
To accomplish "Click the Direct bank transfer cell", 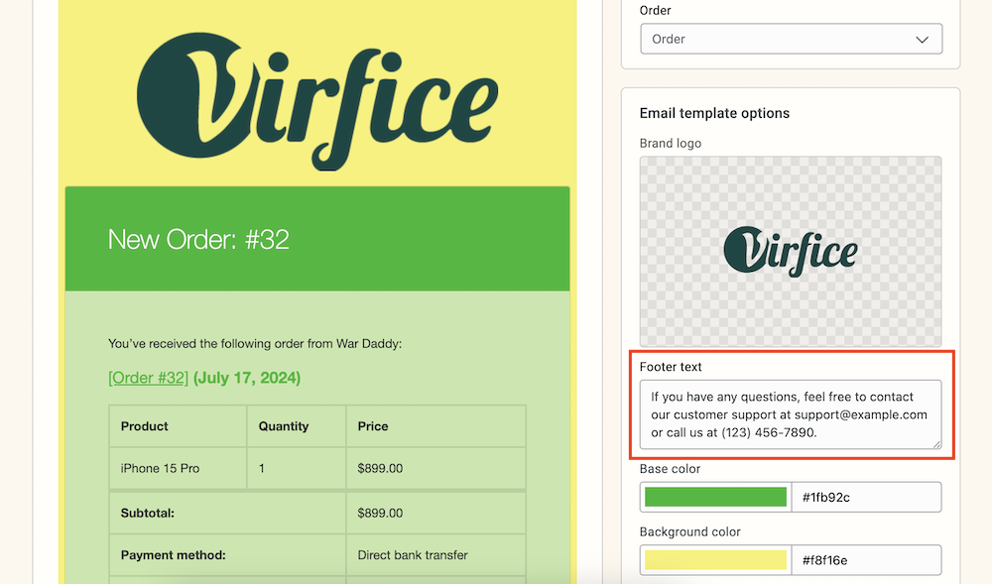I will [x=435, y=555].
